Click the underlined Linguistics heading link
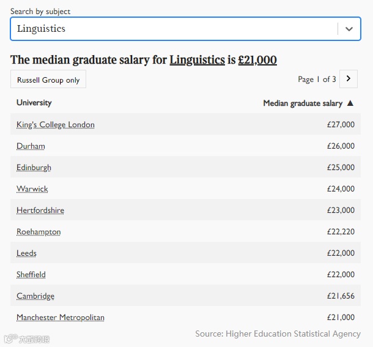This screenshot has height=347, width=373. [x=198, y=60]
